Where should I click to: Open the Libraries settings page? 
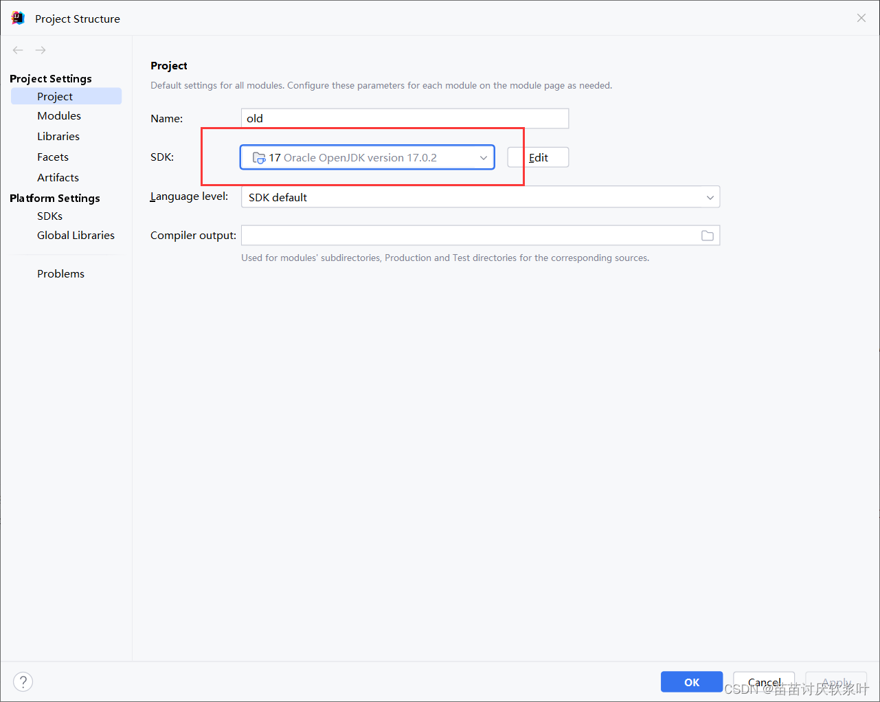click(58, 136)
